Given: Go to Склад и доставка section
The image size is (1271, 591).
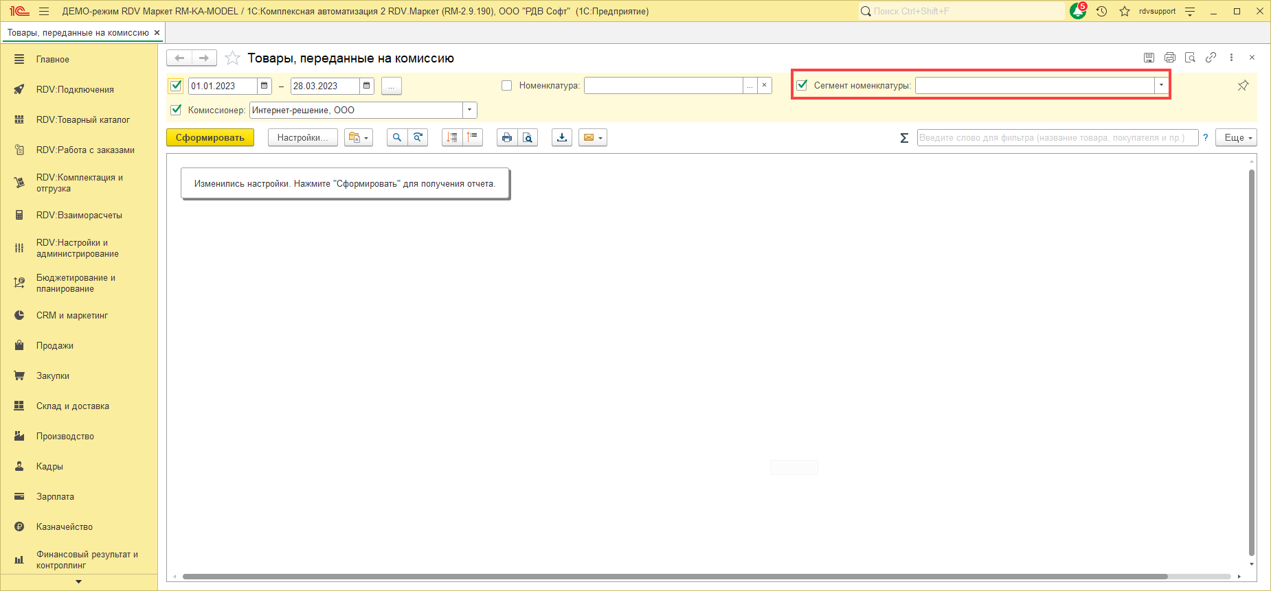Looking at the screenshot, I should pyautogui.click(x=73, y=406).
